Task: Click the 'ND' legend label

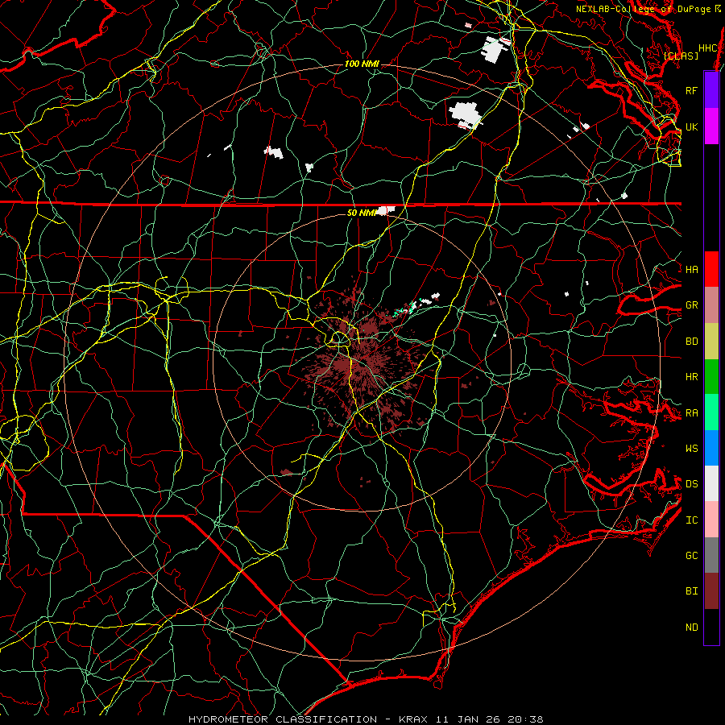Action: [x=691, y=628]
